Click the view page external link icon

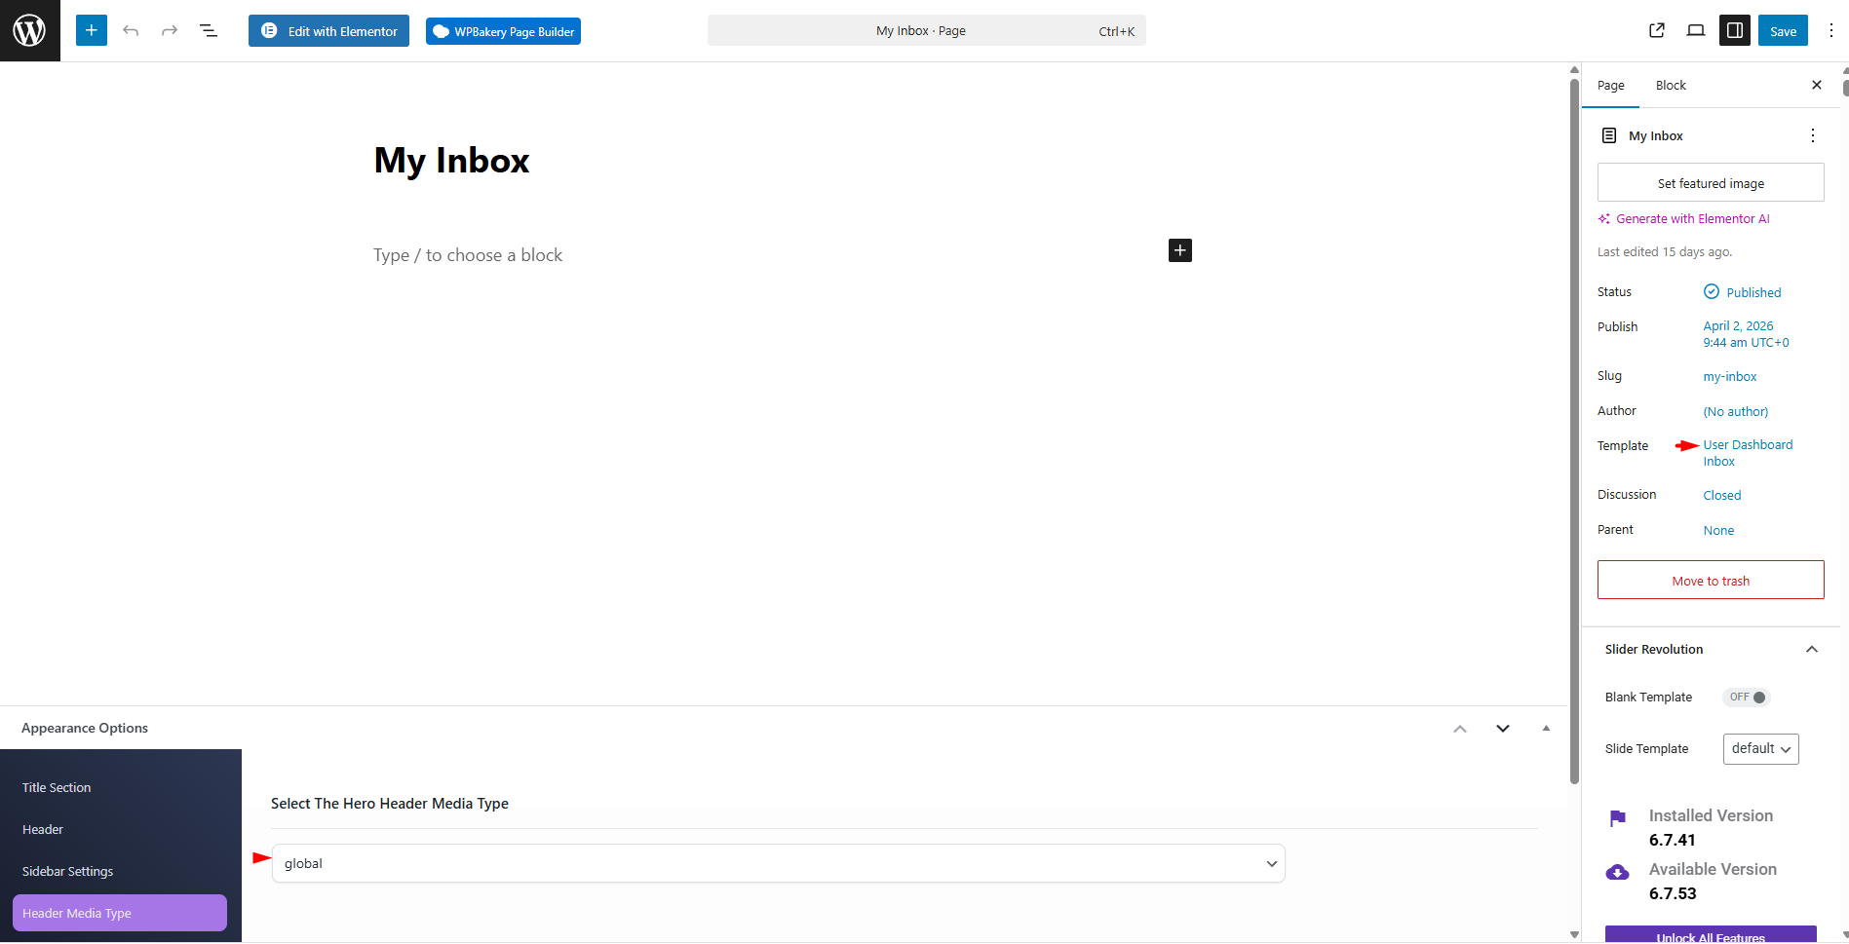[x=1657, y=31]
